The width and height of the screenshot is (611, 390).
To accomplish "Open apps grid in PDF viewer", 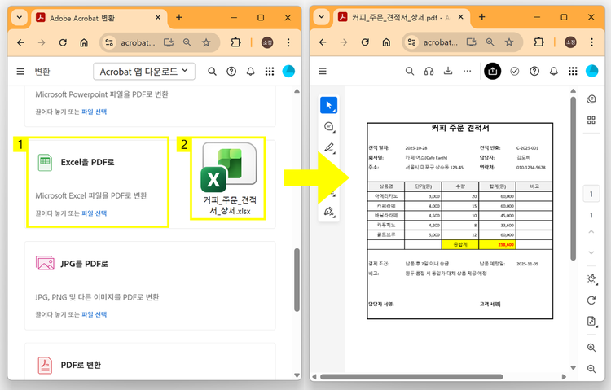I will (573, 72).
